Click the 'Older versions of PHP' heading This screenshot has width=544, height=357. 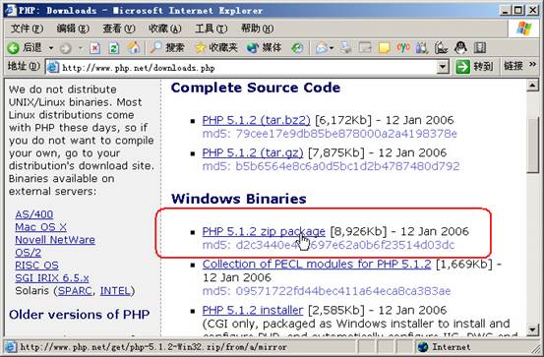coord(80,315)
